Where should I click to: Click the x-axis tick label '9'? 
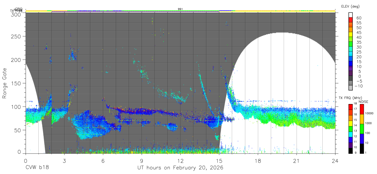tap(142, 160)
